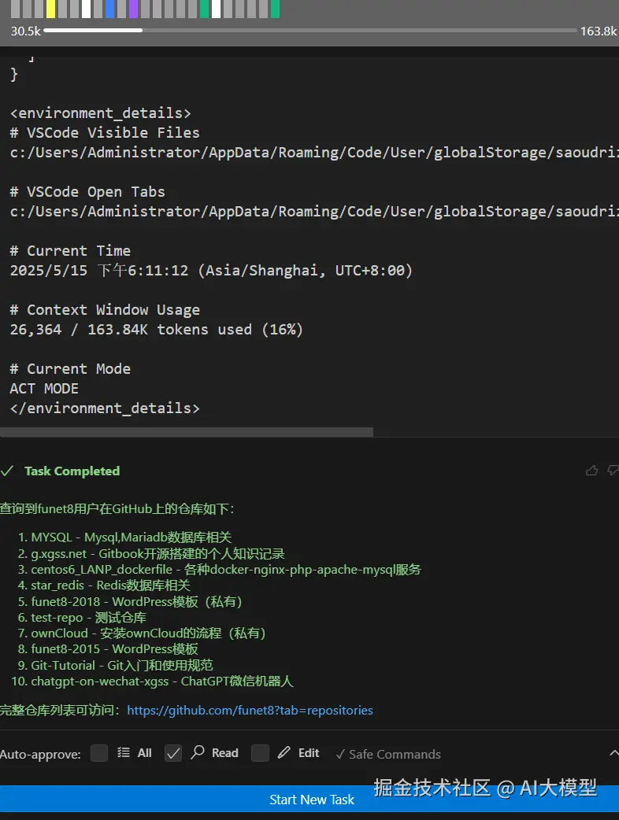Click the list icon beside All
This screenshot has width=619, height=820.
coord(124,753)
